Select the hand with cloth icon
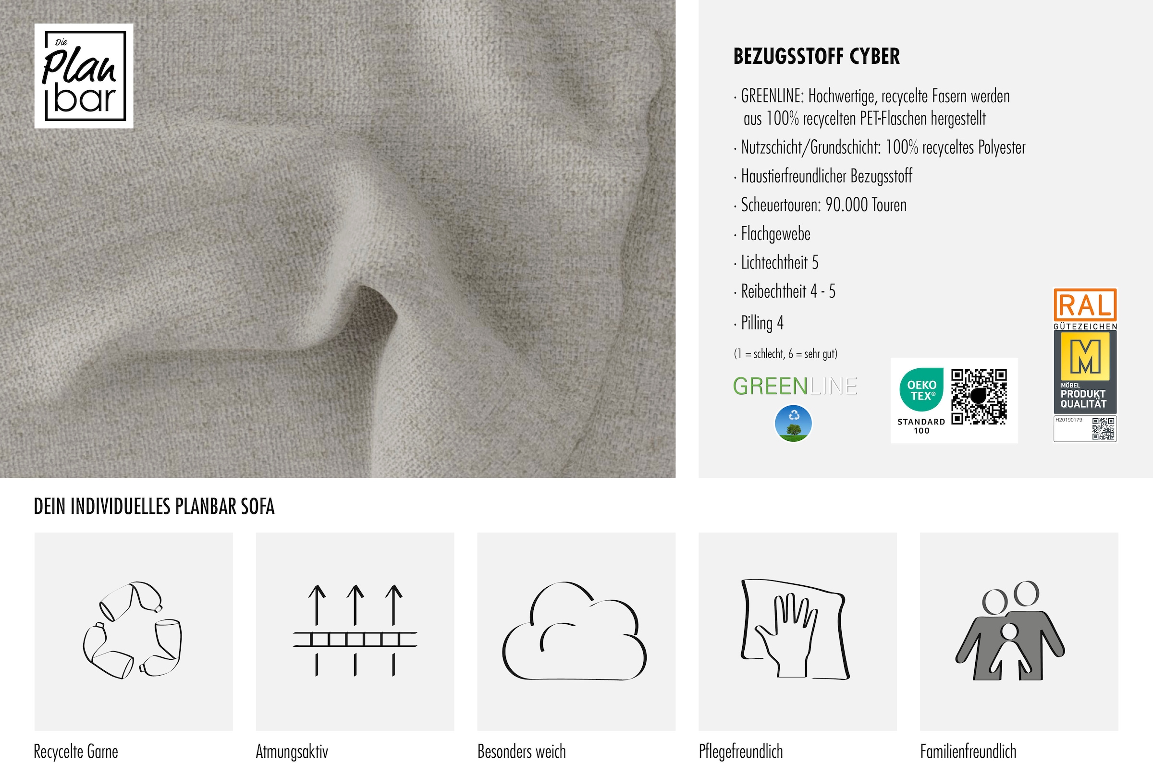This screenshot has height=763, width=1153. point(795,629)
